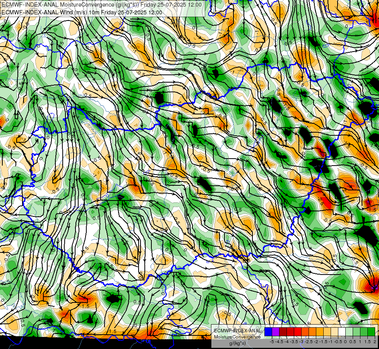Click the -5 tick value on the legend

(272, 342)
